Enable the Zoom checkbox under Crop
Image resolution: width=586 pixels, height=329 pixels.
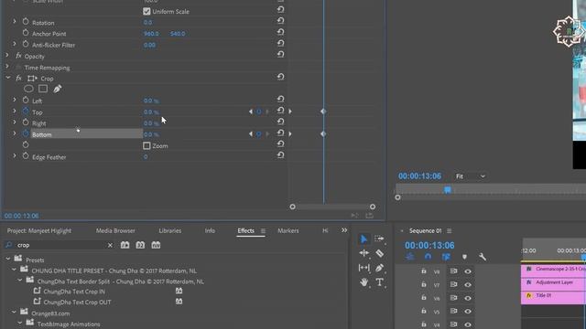coord(146,146)
